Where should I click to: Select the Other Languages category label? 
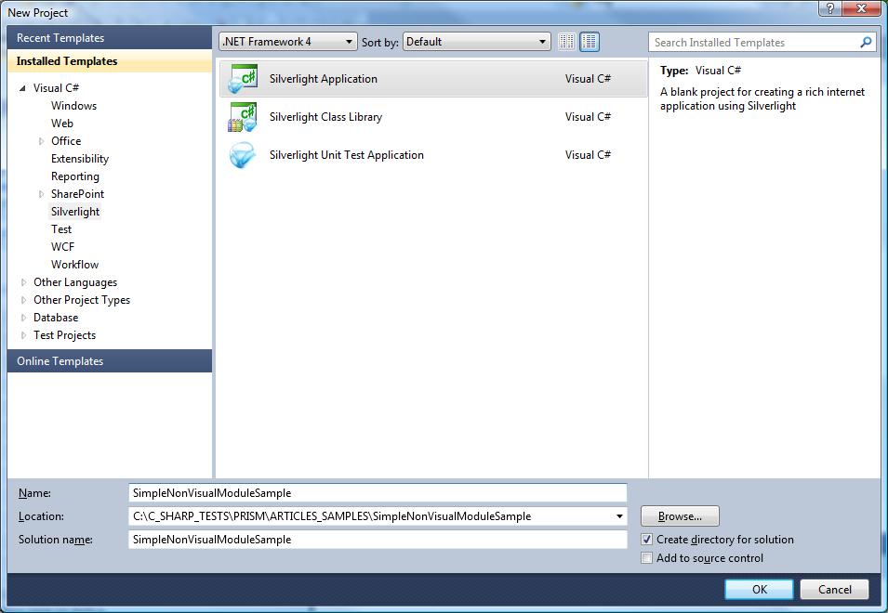75,282
